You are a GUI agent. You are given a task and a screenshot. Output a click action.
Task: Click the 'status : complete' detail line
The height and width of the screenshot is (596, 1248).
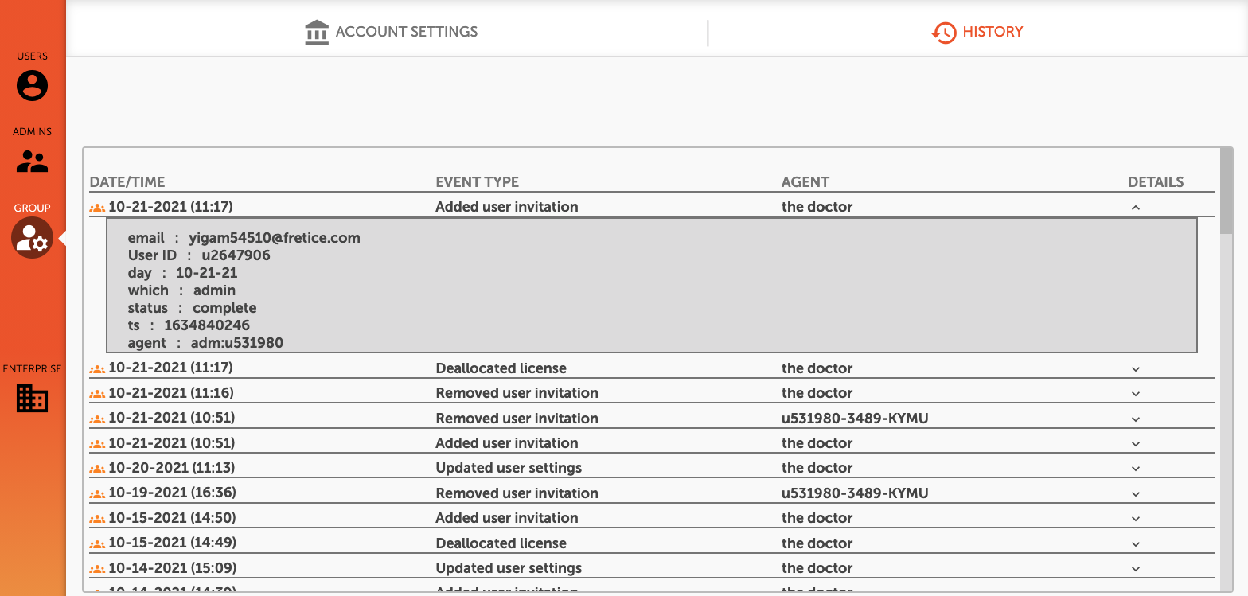click(193, 308)
